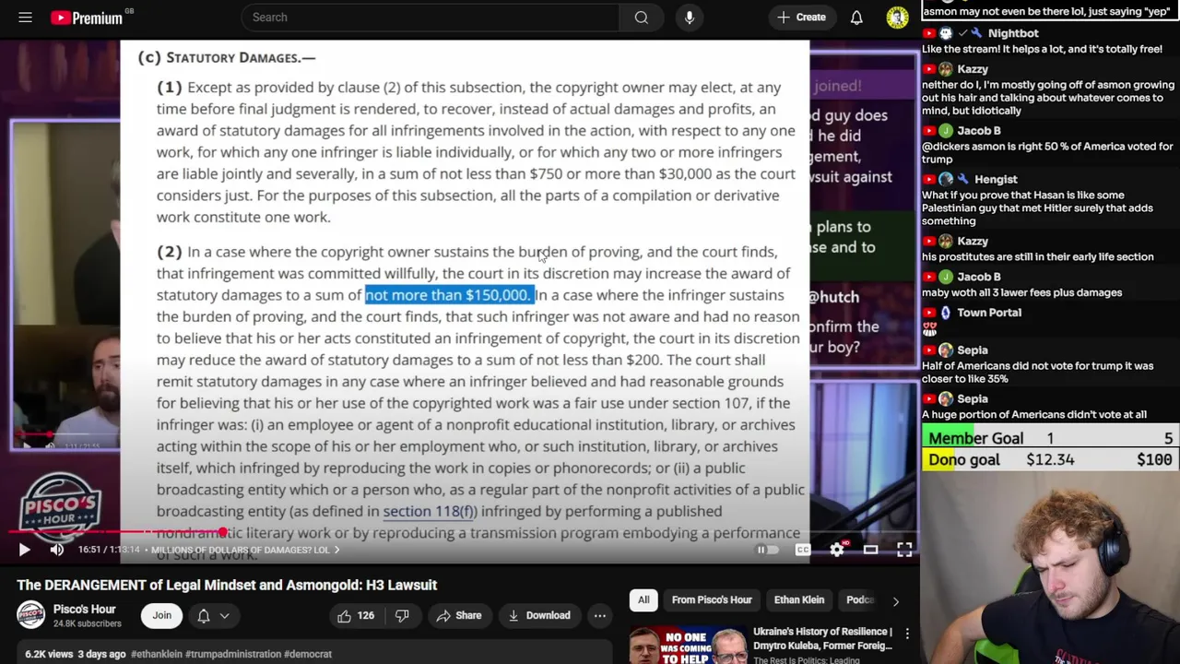Open options for Ukraine's History video
This screenshot has height=664, width=1180.
(907, 634)
